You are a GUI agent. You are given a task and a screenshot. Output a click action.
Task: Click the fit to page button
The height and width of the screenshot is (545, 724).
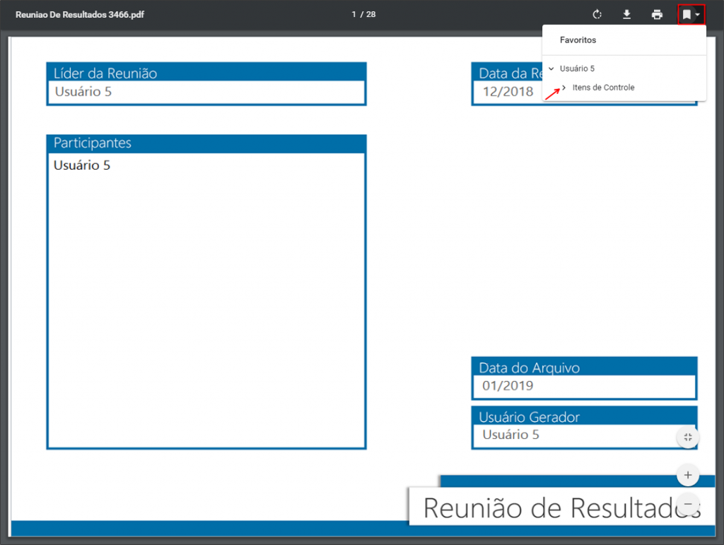(687, 437)
